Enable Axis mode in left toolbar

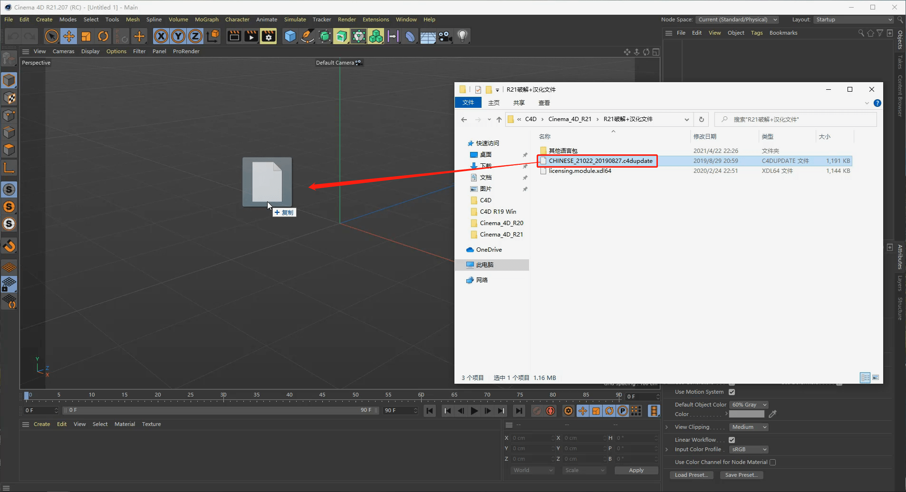pos(9,167)
